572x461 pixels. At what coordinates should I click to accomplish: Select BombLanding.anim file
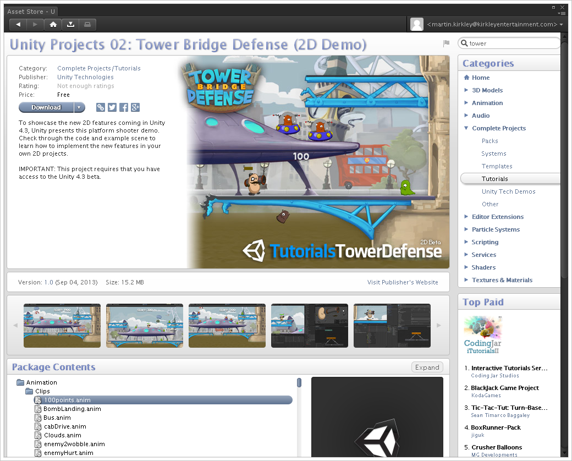pyautogui.click(x=72, y=409)
